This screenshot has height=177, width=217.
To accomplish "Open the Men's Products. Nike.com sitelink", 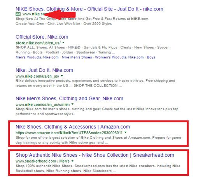I will point(37,57).
